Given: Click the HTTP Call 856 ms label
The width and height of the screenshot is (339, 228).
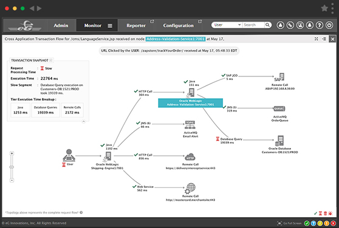Looking at the screenshot, I should pos(143,156).
